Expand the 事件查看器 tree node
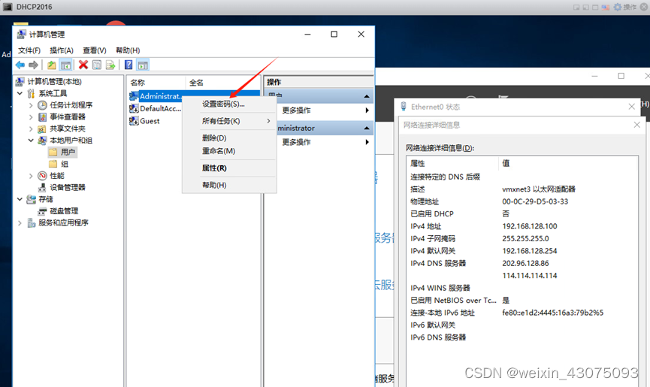The image size is (650, 387). click(31, 116)
